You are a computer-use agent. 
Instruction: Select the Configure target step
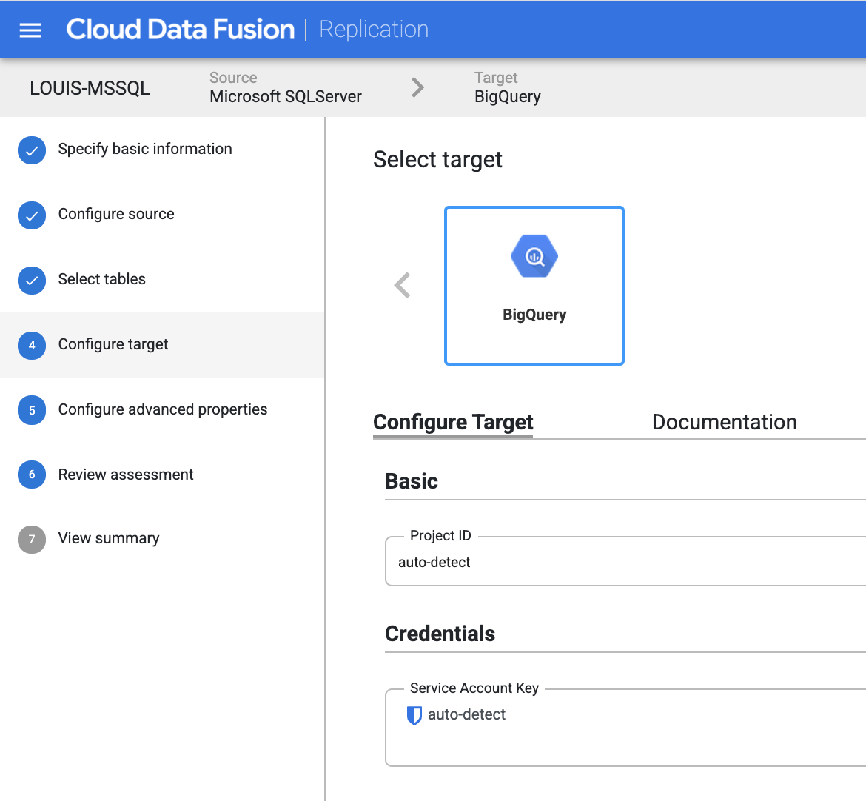tap(162, 345)
